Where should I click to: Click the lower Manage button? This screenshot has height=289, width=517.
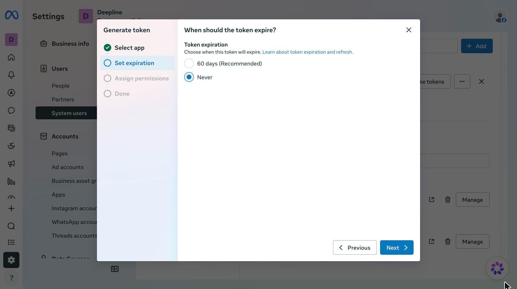(x=473, y=241)
